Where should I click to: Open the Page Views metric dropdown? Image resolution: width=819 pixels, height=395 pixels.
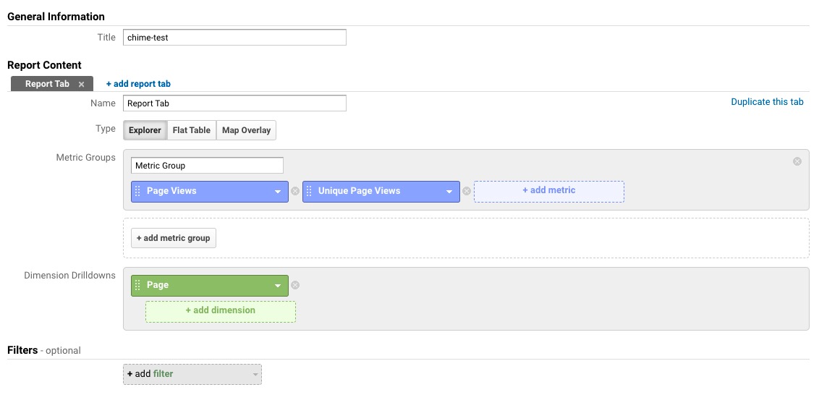[277, 192]
